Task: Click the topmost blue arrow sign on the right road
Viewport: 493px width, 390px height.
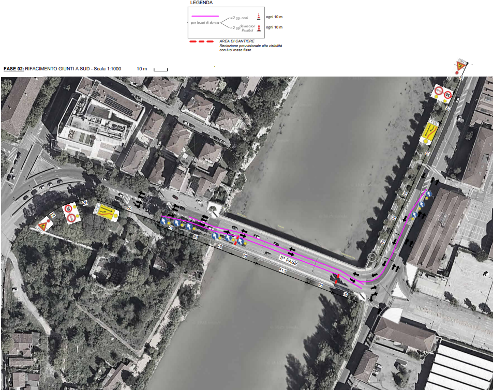Action: [x=428, y=194]
